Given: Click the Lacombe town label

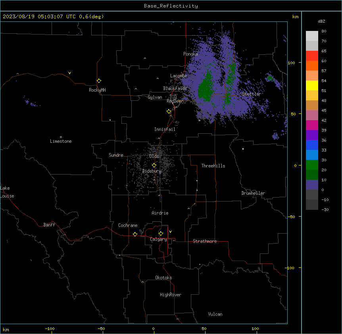Looking at the screenshot, I should pos(179,76).
